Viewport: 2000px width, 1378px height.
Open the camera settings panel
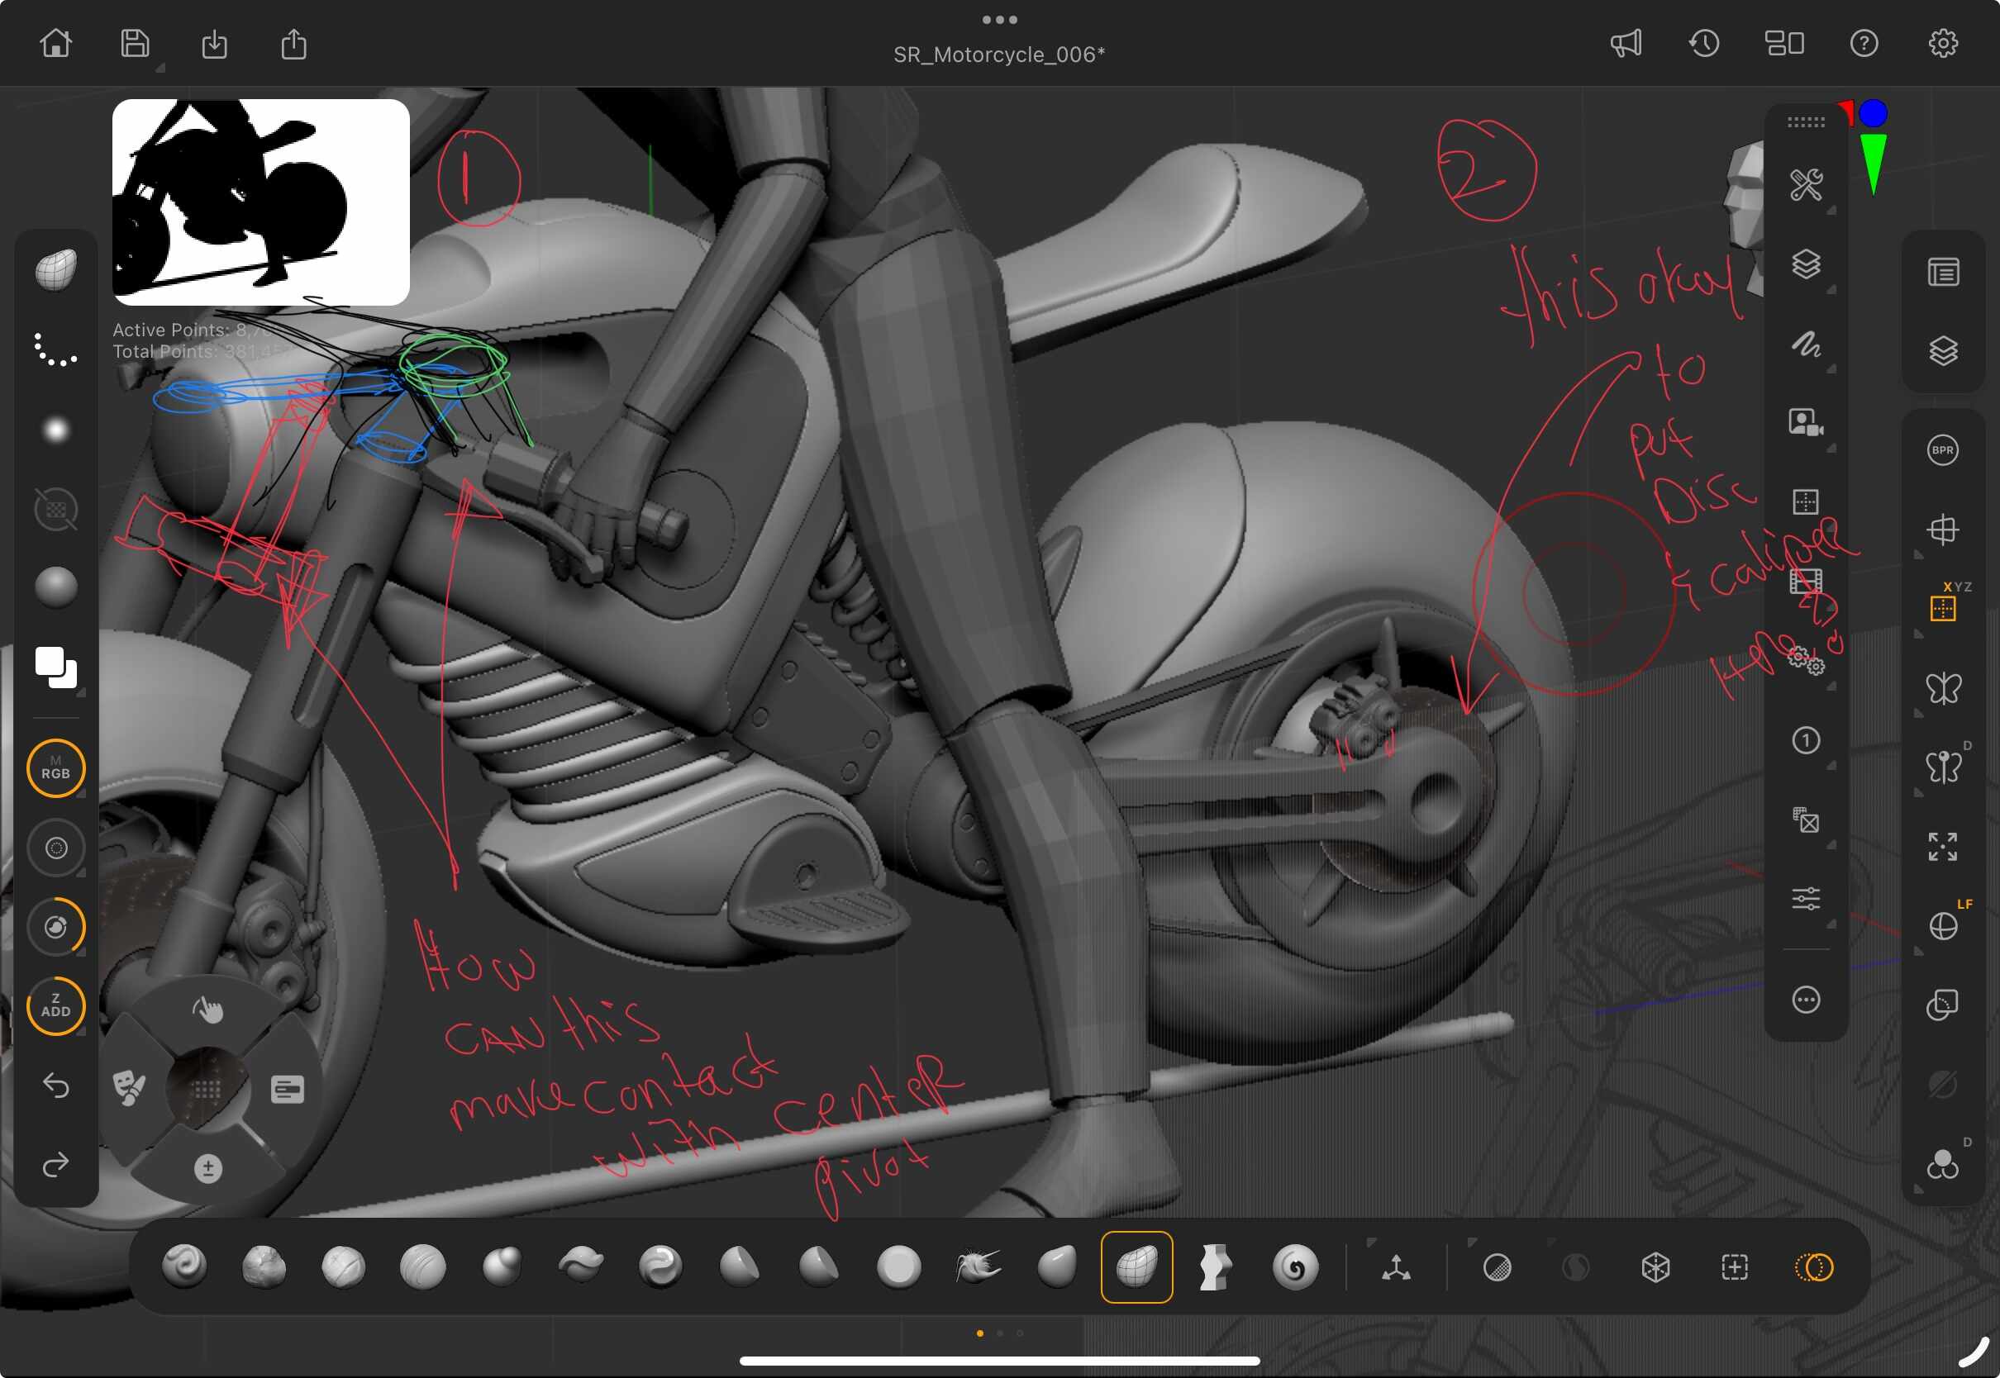(1805, 421)
